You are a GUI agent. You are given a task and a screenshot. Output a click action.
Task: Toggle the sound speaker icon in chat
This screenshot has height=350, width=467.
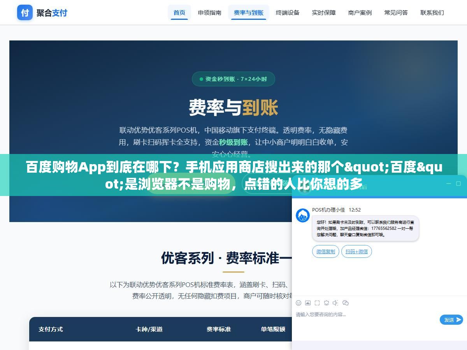[336, 303]
